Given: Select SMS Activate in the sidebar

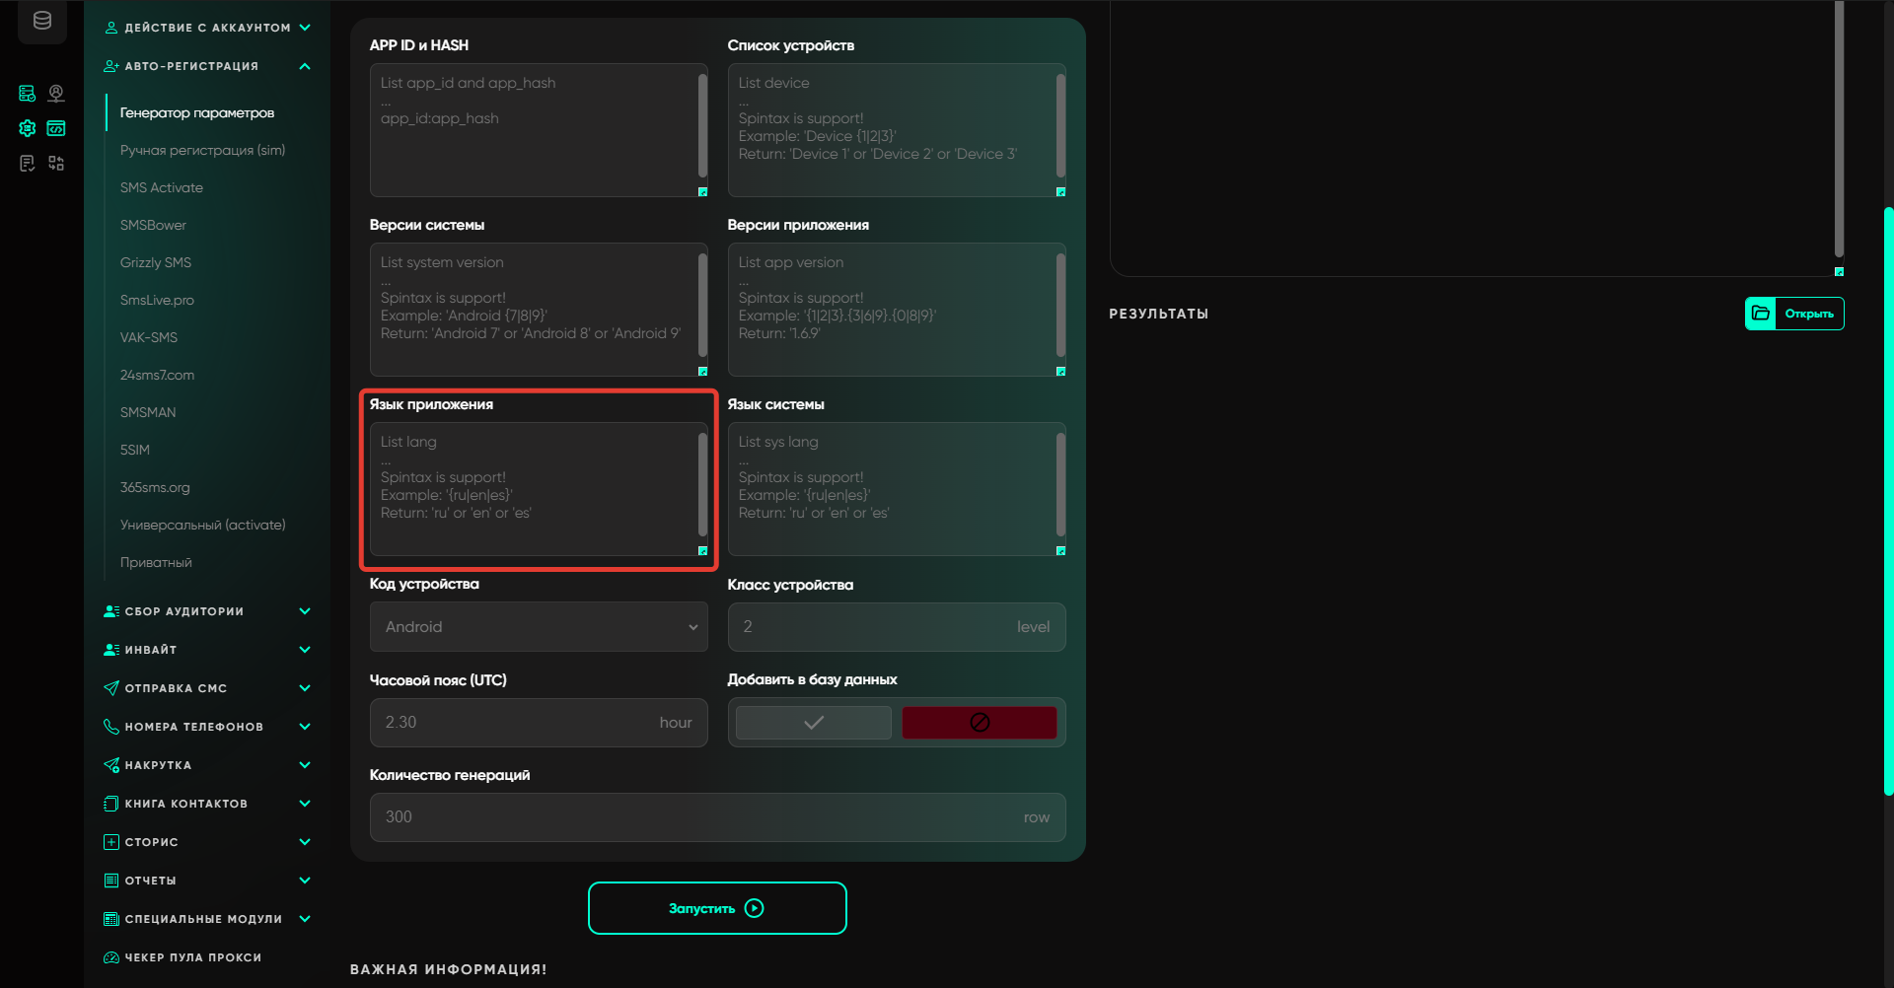Looking at the screenshot, I should pyautogui.click(x=162, y=187).
